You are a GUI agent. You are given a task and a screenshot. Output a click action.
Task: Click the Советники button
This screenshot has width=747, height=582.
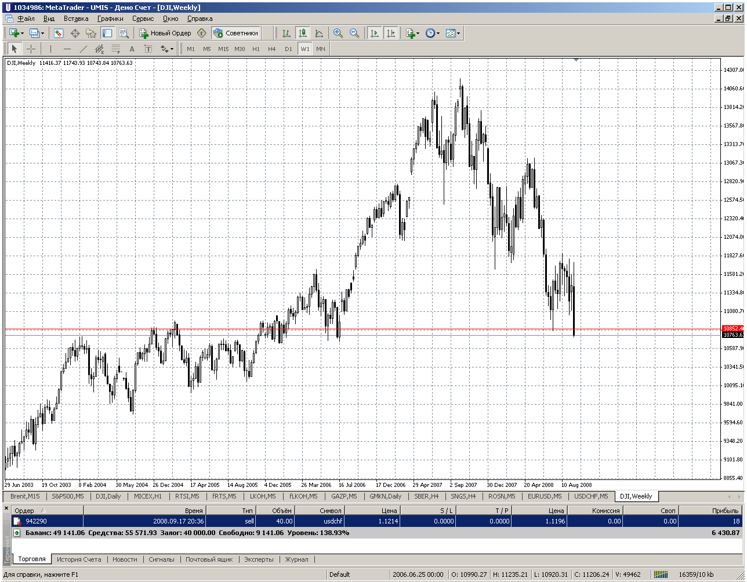tap(235, 33)
